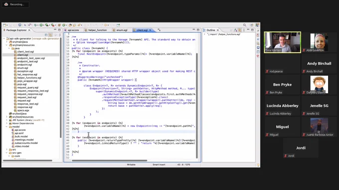339x190 pixels.
Task: Select meetings.model file
Action: (x=24, y=140)
